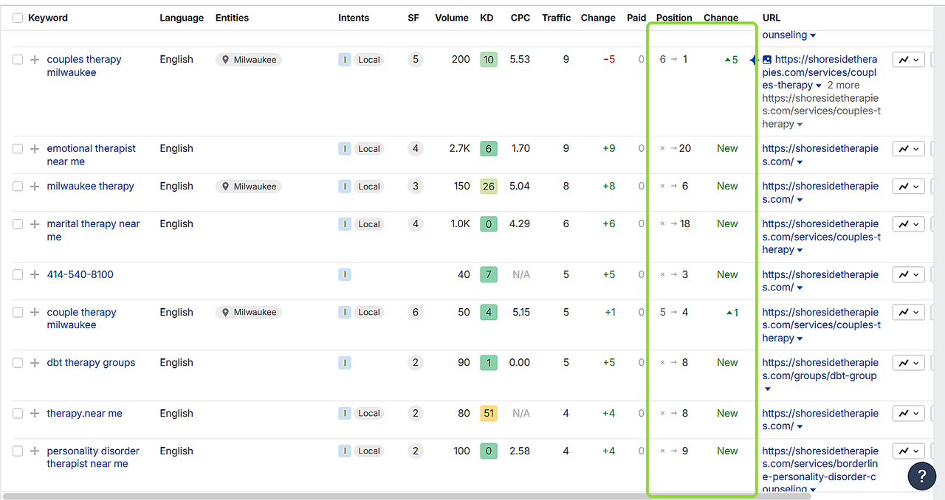Expand URL dropdown caret in milwaukee therapy row
Screen dimensions: 945x500
coord(800,200)
